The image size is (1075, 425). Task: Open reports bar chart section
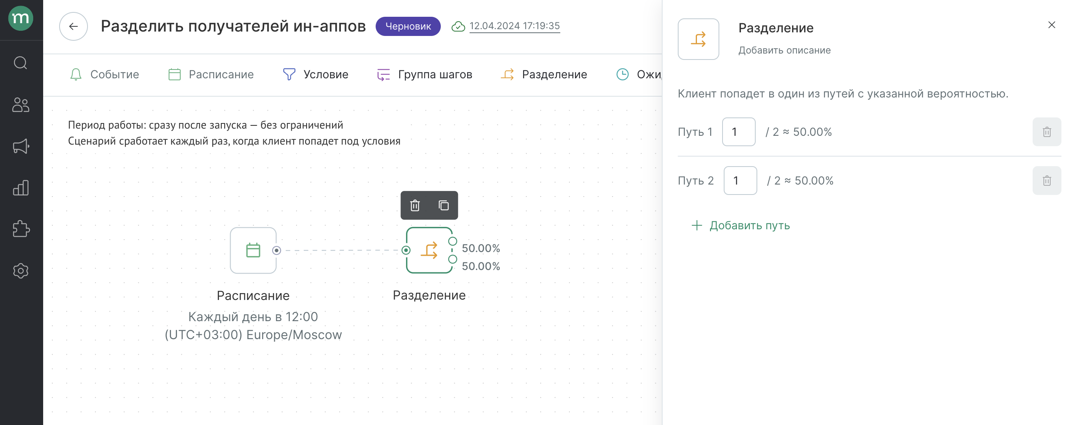(21, 188)
